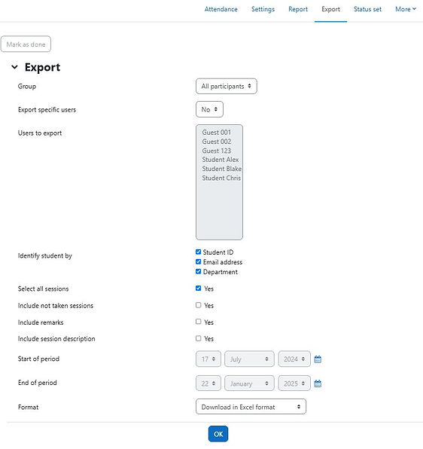Uncheck the Student ID checkbox
The image size is (423, 449).
[x=198, y=252]
